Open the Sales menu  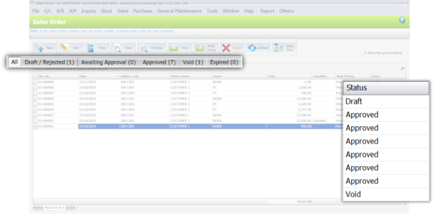click(123, 11)
